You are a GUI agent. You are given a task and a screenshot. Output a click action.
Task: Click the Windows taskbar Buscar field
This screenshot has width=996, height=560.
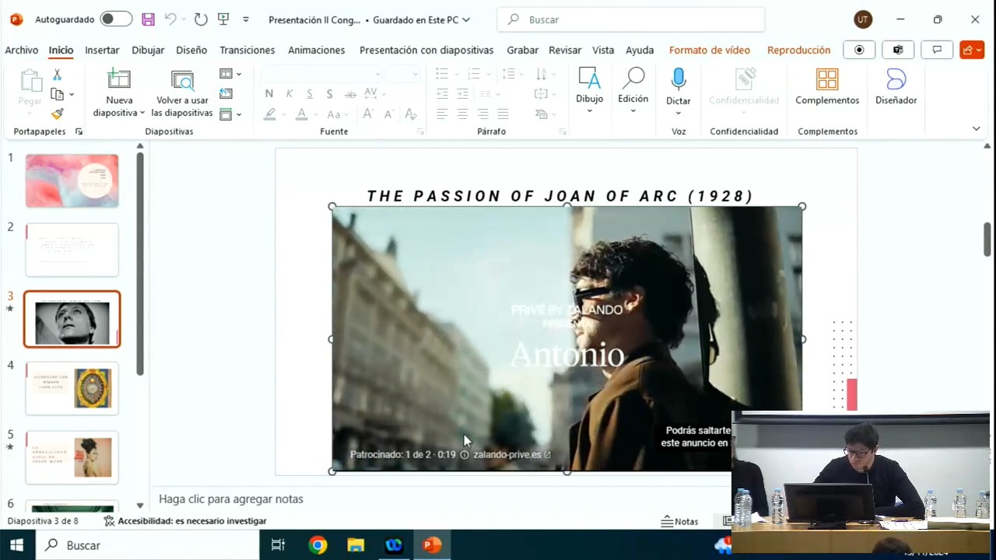pyautogui.click(x=148, y=545)
